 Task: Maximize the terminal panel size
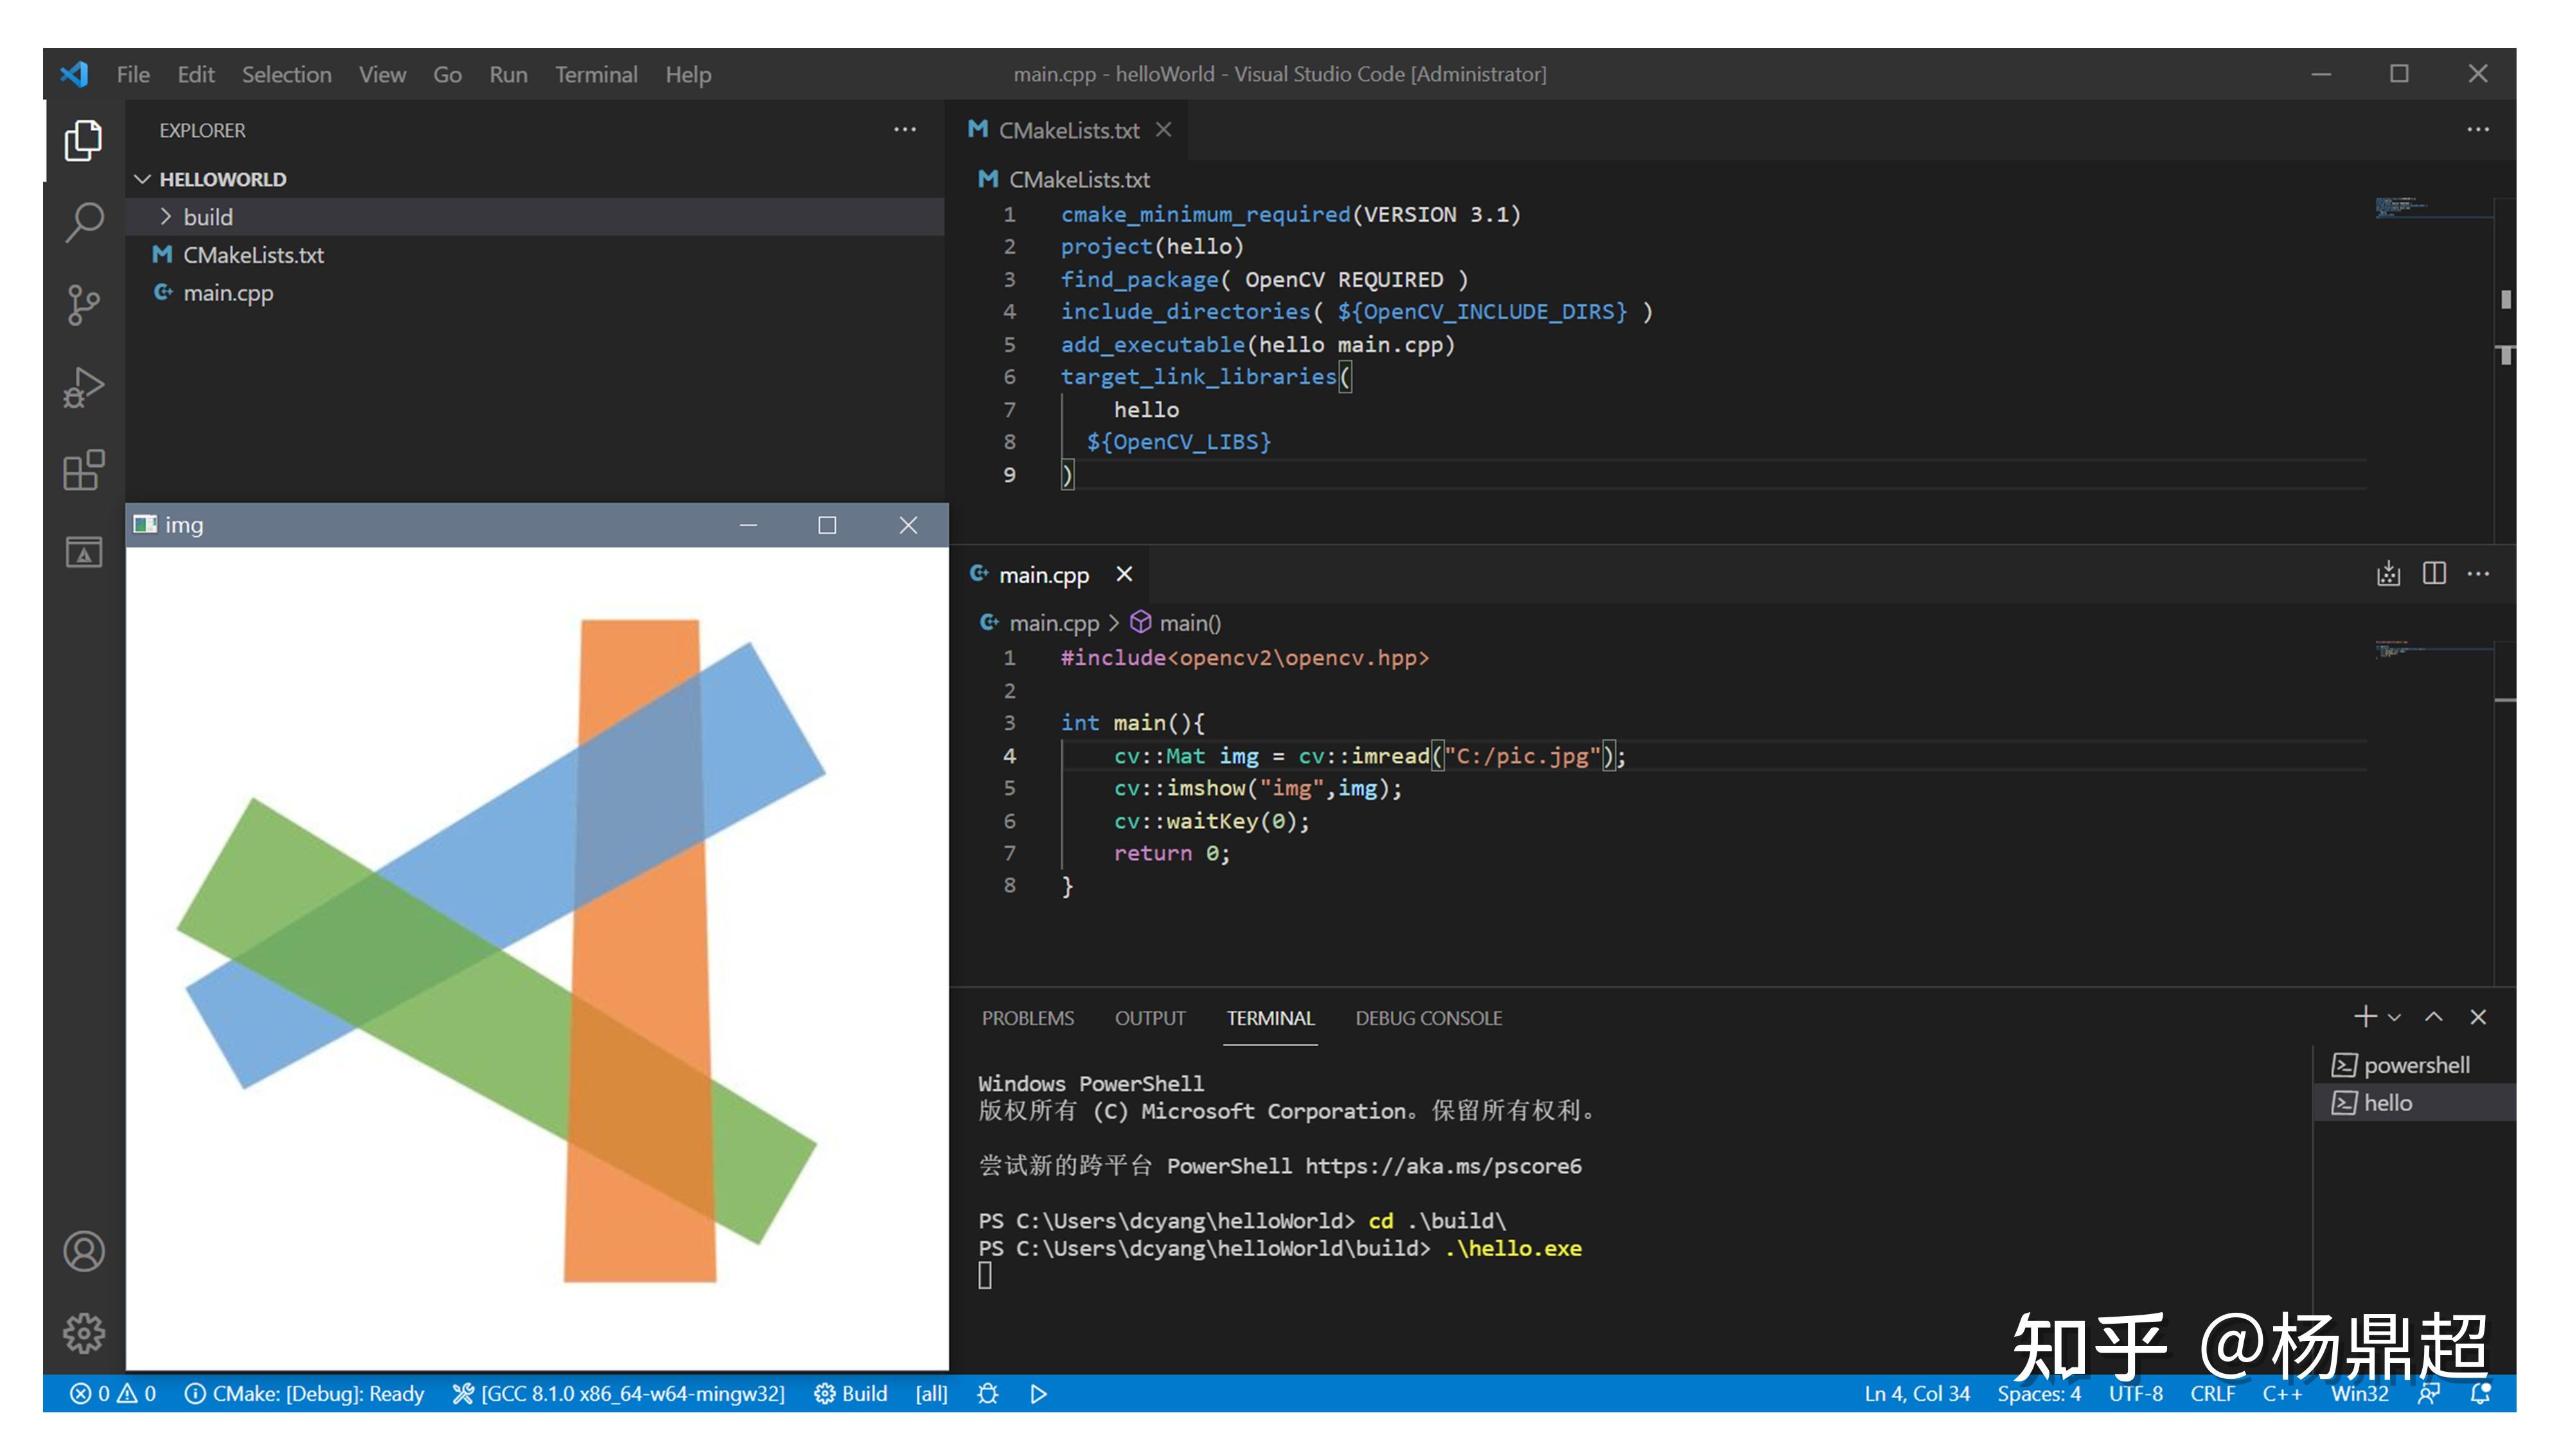pos(2433,1017)
